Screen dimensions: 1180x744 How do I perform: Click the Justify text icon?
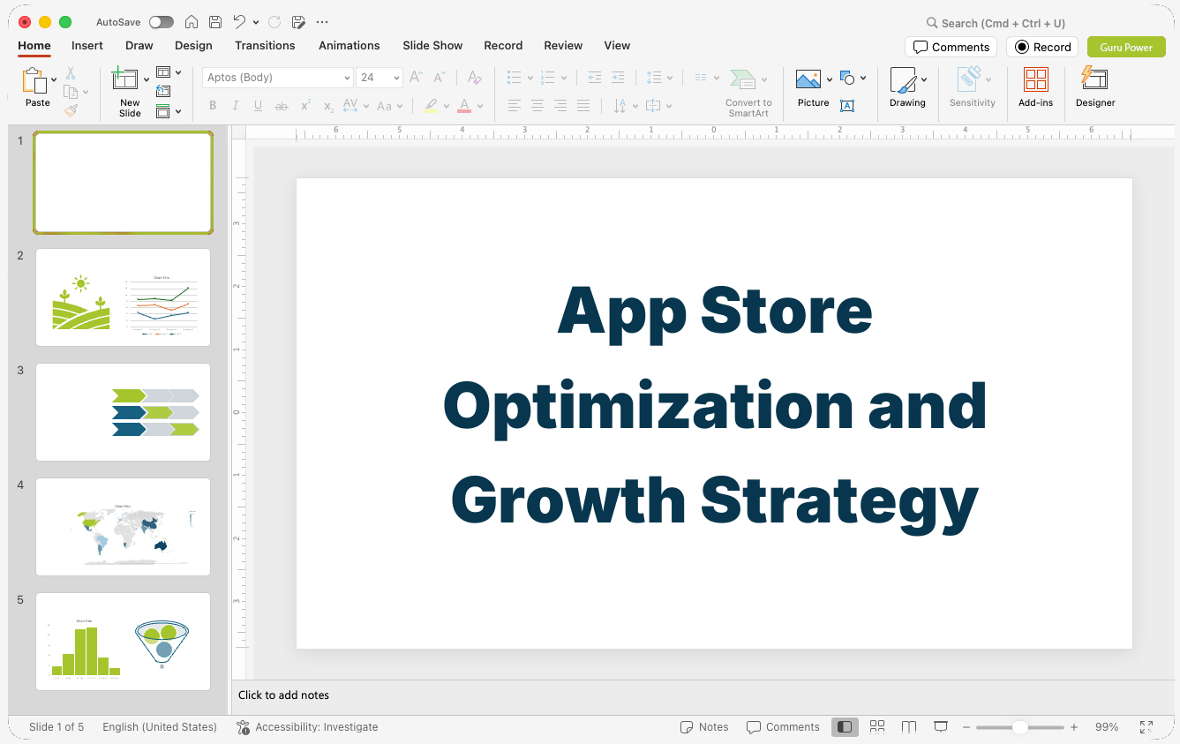coord(583,106)
